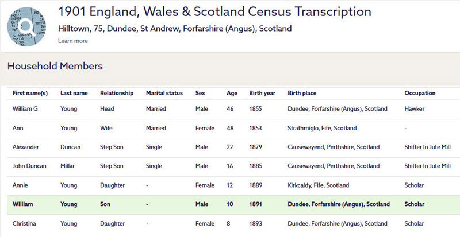This screenshot has height=237, width=460.
Task: Click the Marital status column header
Action: (x=164, y=93)
